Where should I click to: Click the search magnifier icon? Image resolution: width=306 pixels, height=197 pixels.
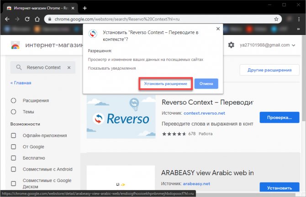coord(19,67)
